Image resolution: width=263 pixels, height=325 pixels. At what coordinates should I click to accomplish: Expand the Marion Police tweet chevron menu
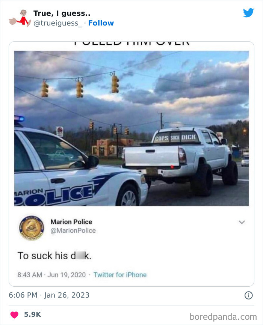click(x=242, y=222)
